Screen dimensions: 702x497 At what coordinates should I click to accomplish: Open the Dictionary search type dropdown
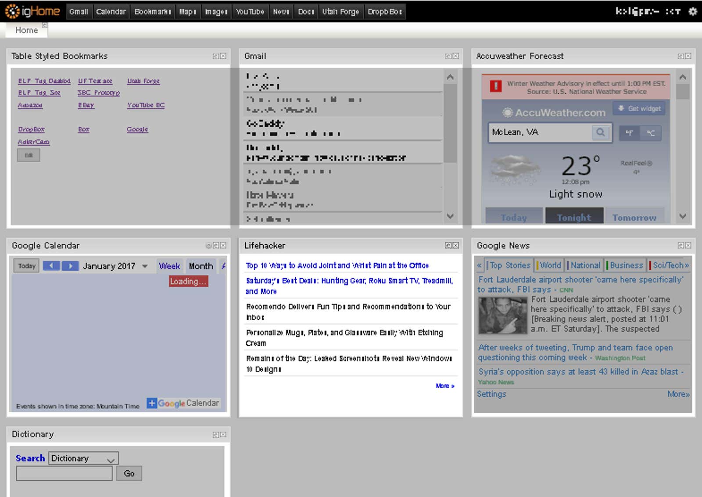tap(83, 458)
